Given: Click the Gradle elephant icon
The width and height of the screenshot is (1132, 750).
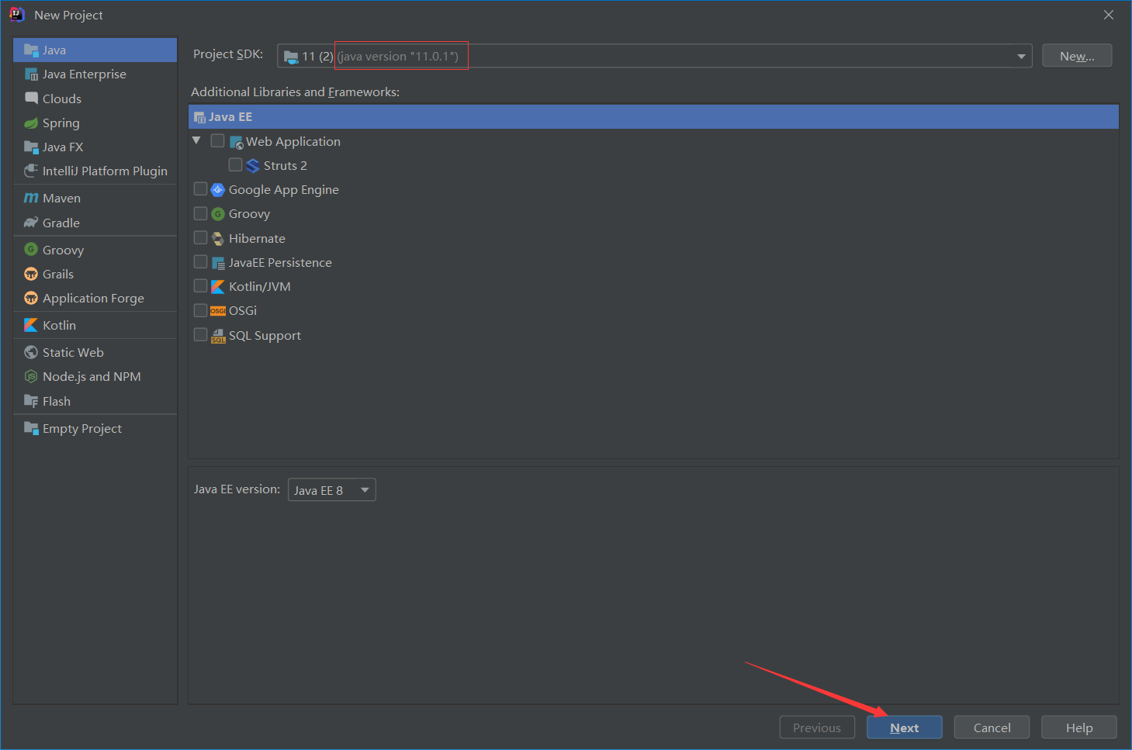Looking at the screenshot, I should [x=31, y=223].
